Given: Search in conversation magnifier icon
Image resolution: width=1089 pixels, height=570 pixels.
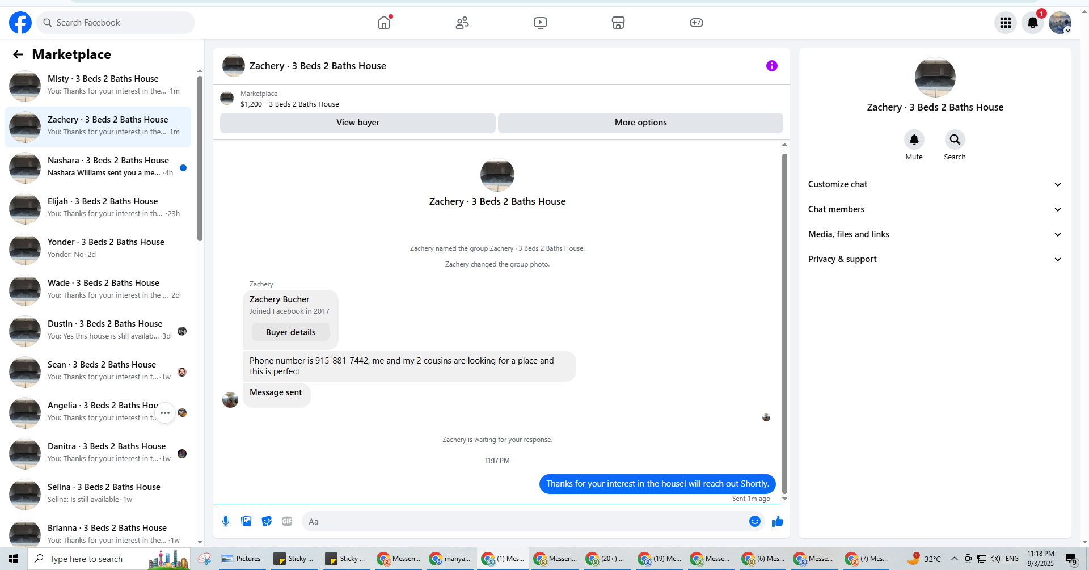Looking at the screenshot, I should point(955,140).
